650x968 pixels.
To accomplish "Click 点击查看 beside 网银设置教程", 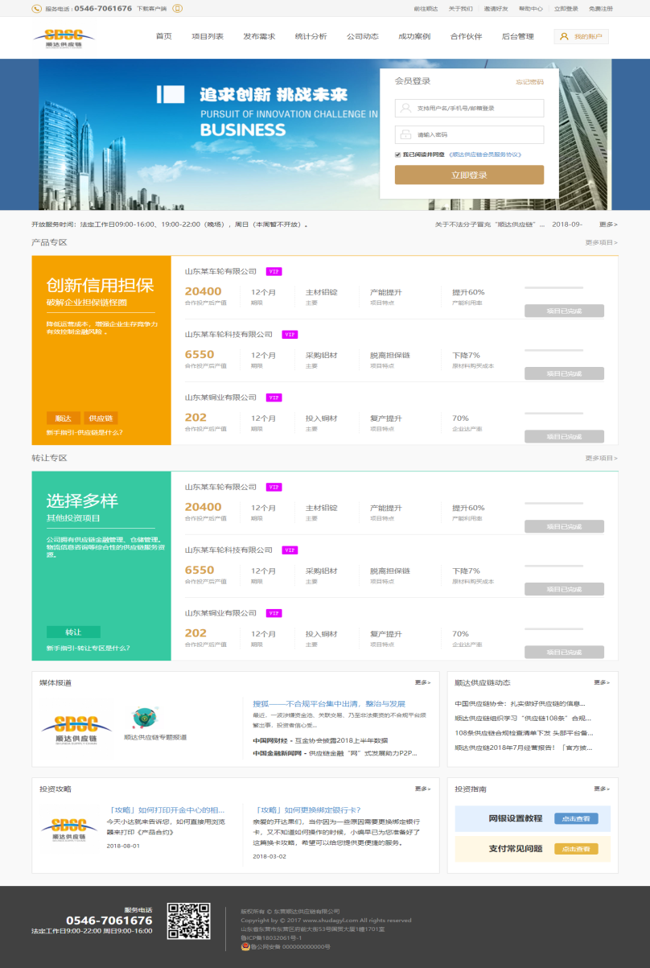I will pos(577,818).
